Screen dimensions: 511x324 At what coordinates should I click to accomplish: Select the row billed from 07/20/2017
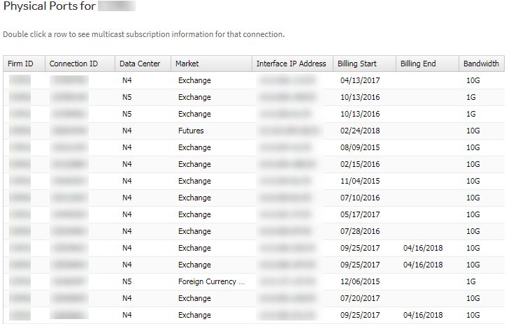point(254,298)
